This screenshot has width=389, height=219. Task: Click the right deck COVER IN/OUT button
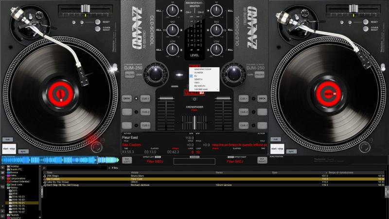coord(366,29)
